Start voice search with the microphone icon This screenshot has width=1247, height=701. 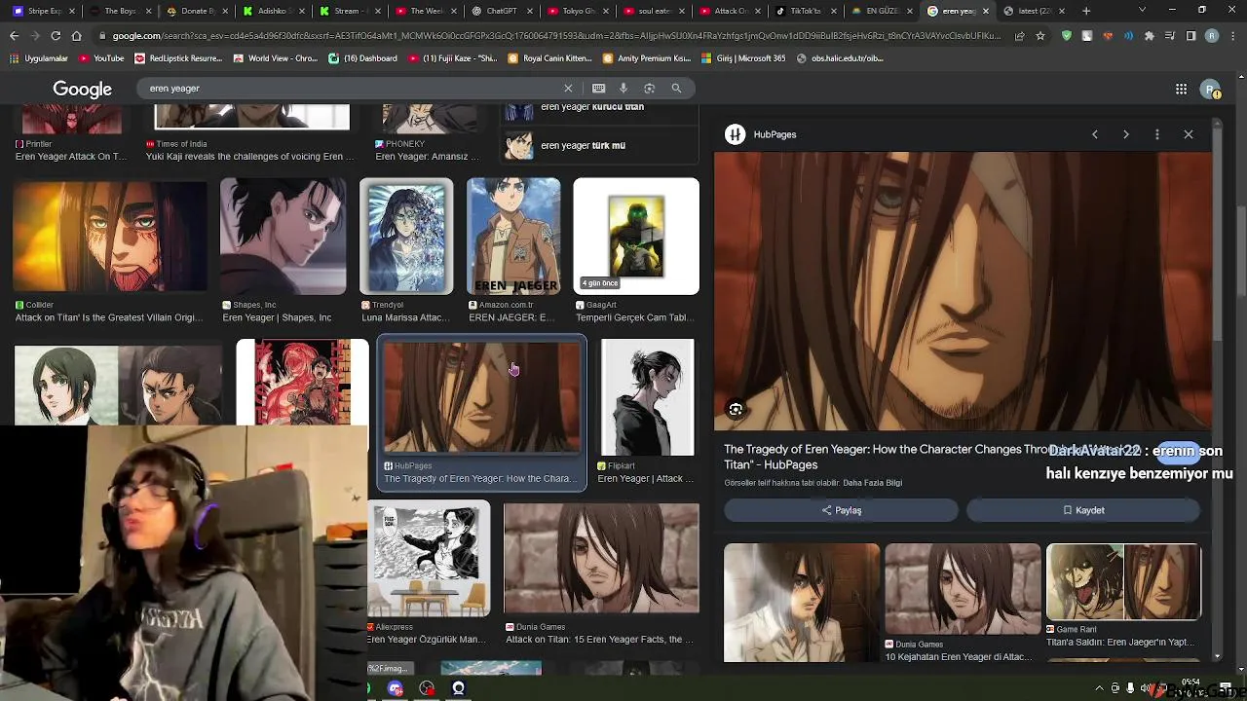click(623, 89)
